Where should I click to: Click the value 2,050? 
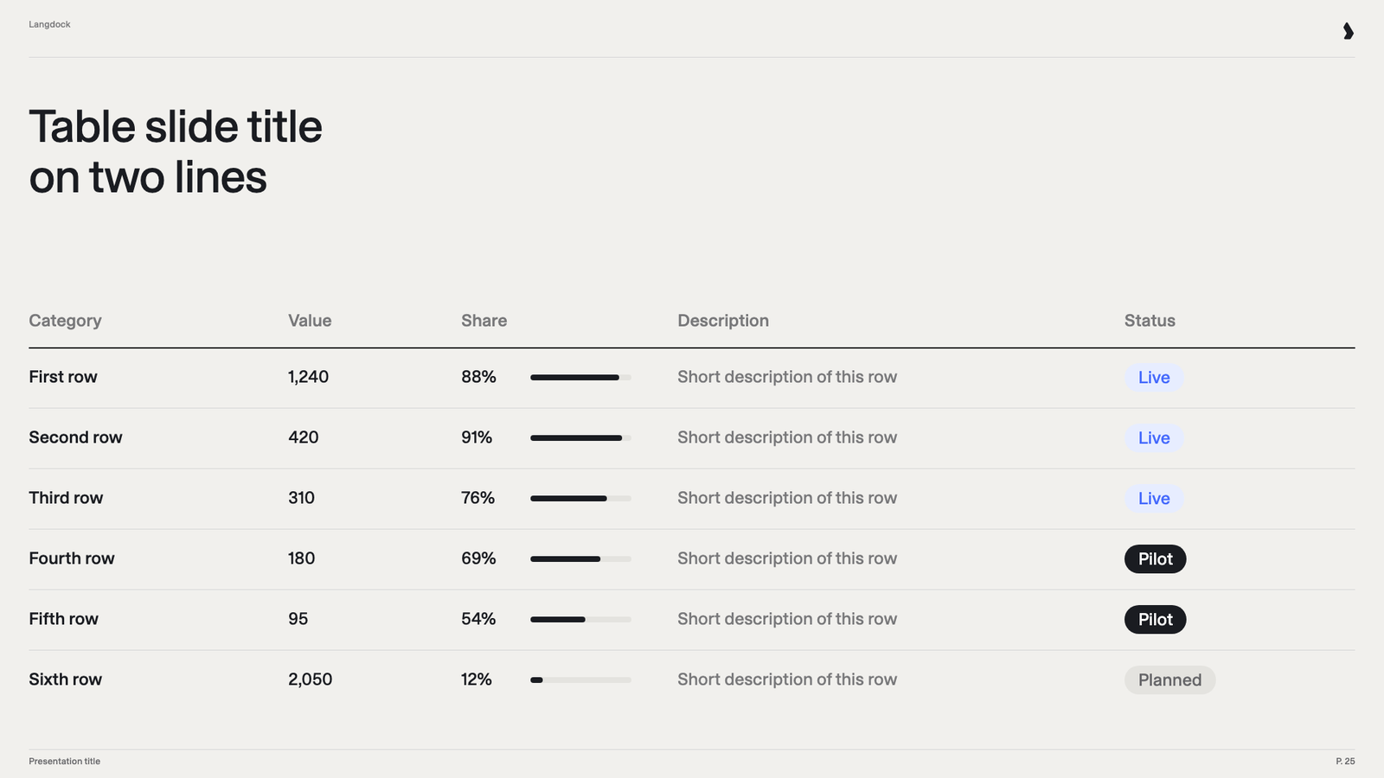point(310,679)
